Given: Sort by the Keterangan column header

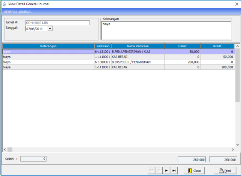Looking at the screenshot, I should pos(48,46).
